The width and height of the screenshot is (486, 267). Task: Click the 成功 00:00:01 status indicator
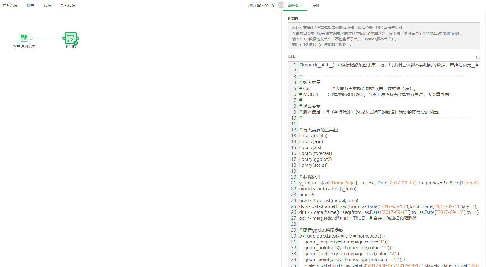(262, 5)
